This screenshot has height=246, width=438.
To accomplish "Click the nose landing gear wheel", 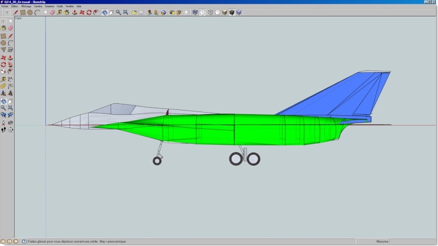I will (157, 161).
